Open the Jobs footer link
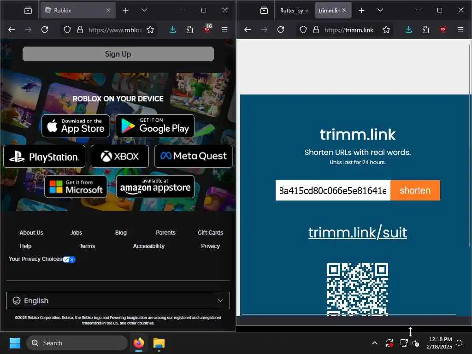Image resolution: width=472 pixels, height=354 pixels. [76, 232]
